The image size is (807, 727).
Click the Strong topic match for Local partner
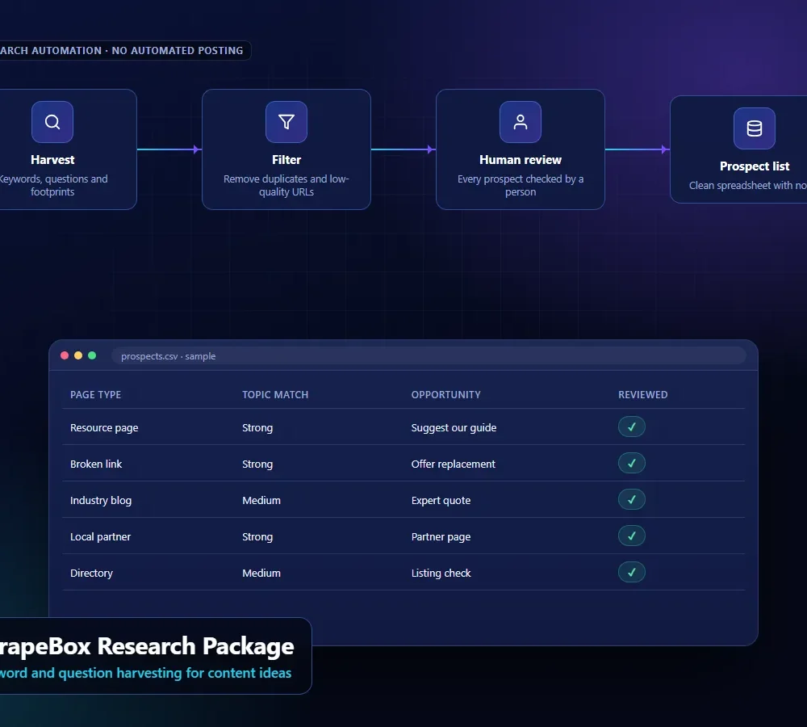[x=257, y=536]
